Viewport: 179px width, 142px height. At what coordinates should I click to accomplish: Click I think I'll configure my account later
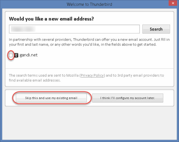click(127, 98)
